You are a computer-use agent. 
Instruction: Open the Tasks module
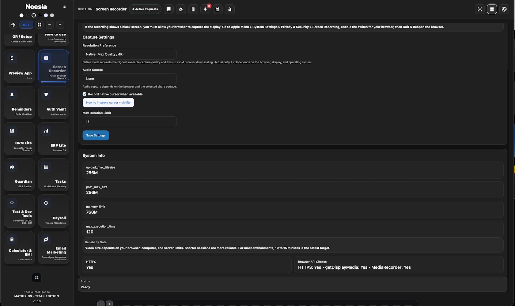coord(54,175)
